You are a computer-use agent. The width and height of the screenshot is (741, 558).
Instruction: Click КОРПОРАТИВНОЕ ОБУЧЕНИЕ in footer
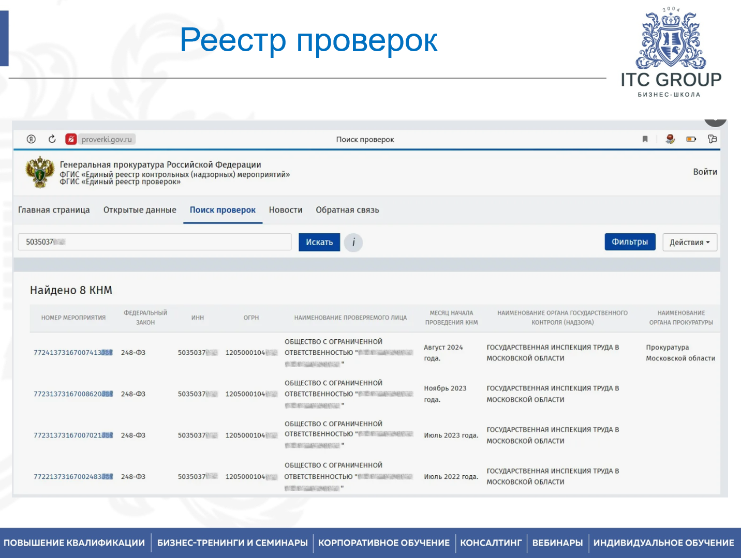coord(384,543)
